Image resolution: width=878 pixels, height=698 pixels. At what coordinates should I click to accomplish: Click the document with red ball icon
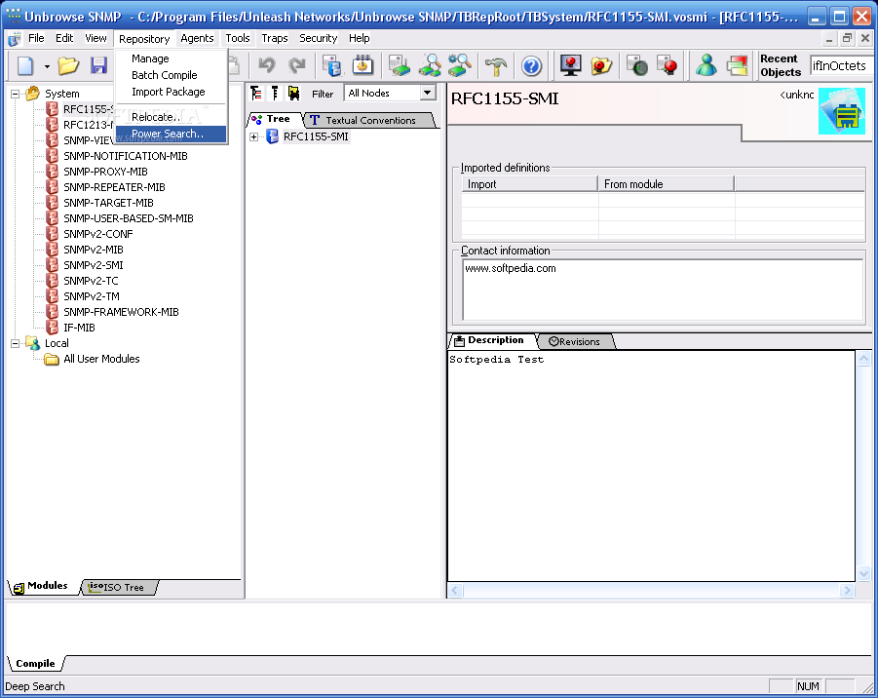668,66
